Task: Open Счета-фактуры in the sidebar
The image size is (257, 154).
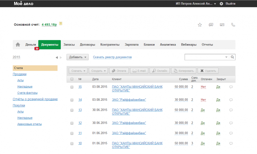Action: tap(27, 93)
